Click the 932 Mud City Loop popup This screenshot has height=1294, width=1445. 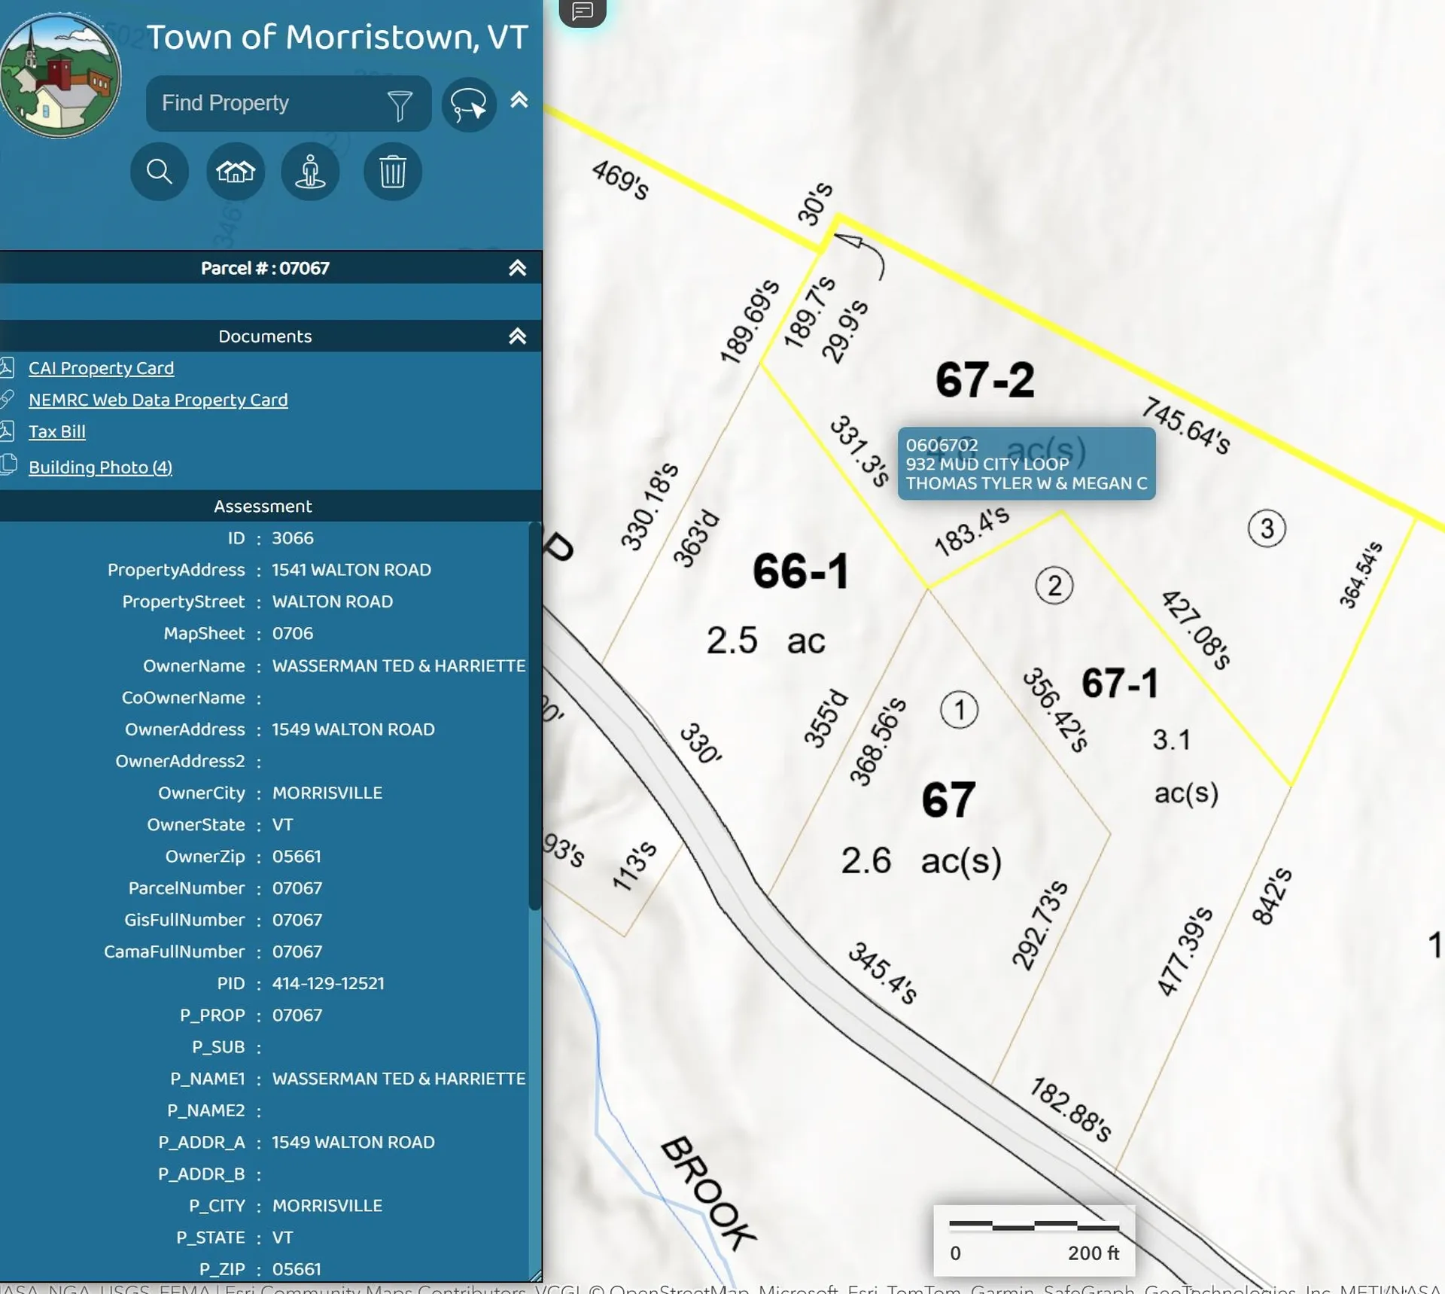click(x=1026, y=464)
